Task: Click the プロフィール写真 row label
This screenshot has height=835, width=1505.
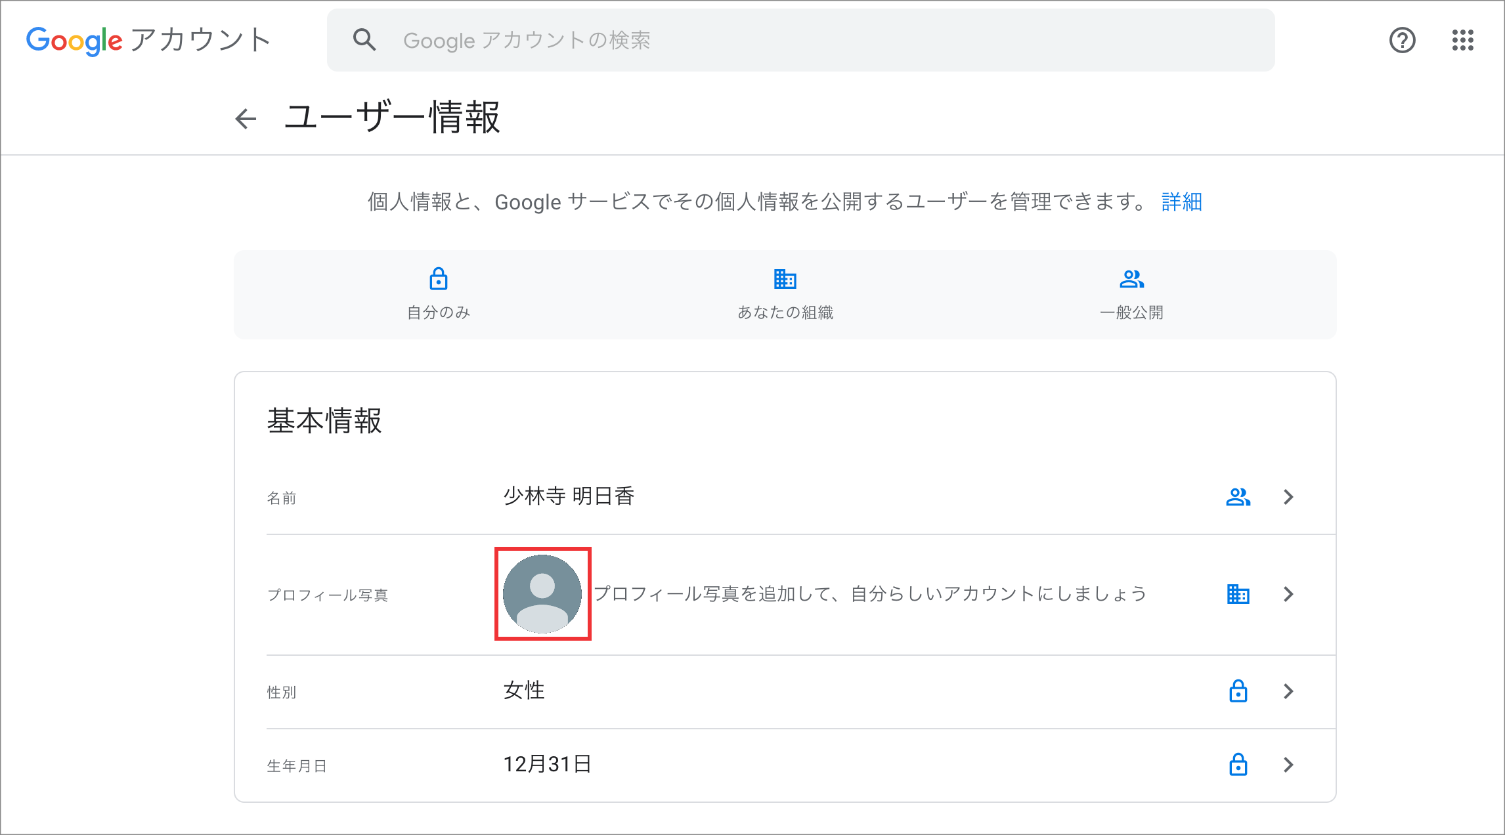Action: [328, 595]
